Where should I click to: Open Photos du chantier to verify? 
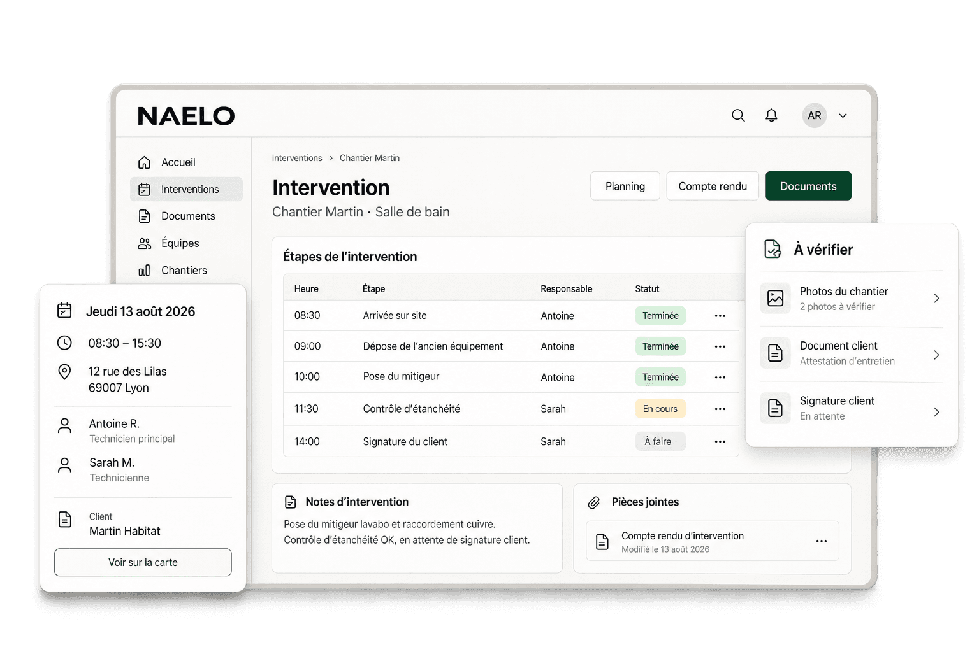coord(851,299)
